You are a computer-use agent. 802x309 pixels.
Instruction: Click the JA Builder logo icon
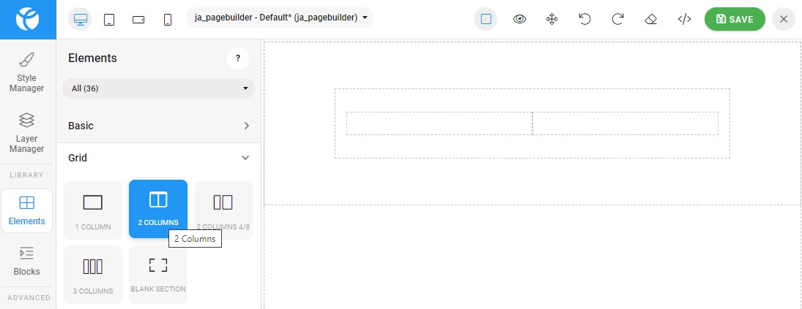click(28, 20)
